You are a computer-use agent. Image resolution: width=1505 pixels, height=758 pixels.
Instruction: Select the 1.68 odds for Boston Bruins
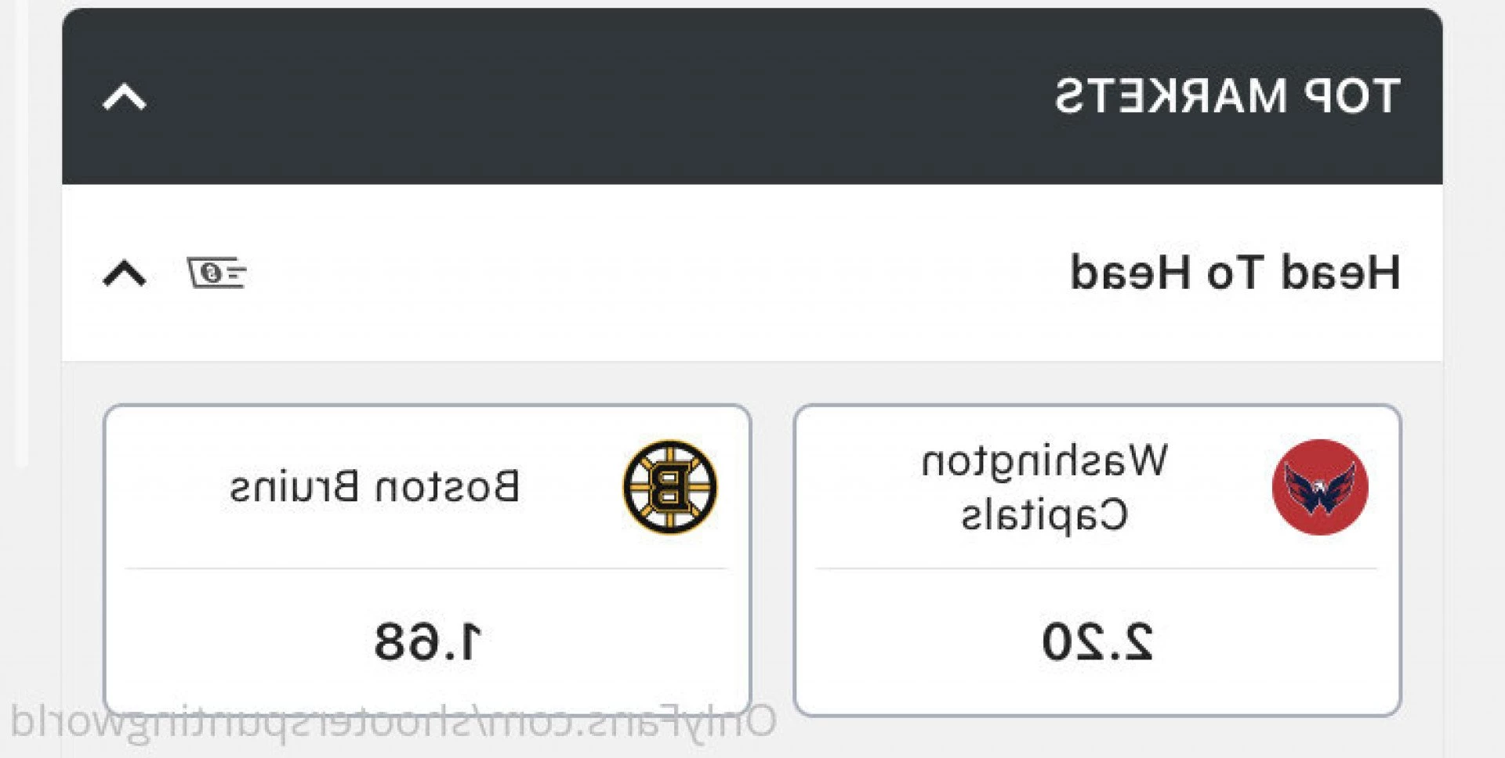[x=428, y=641]
